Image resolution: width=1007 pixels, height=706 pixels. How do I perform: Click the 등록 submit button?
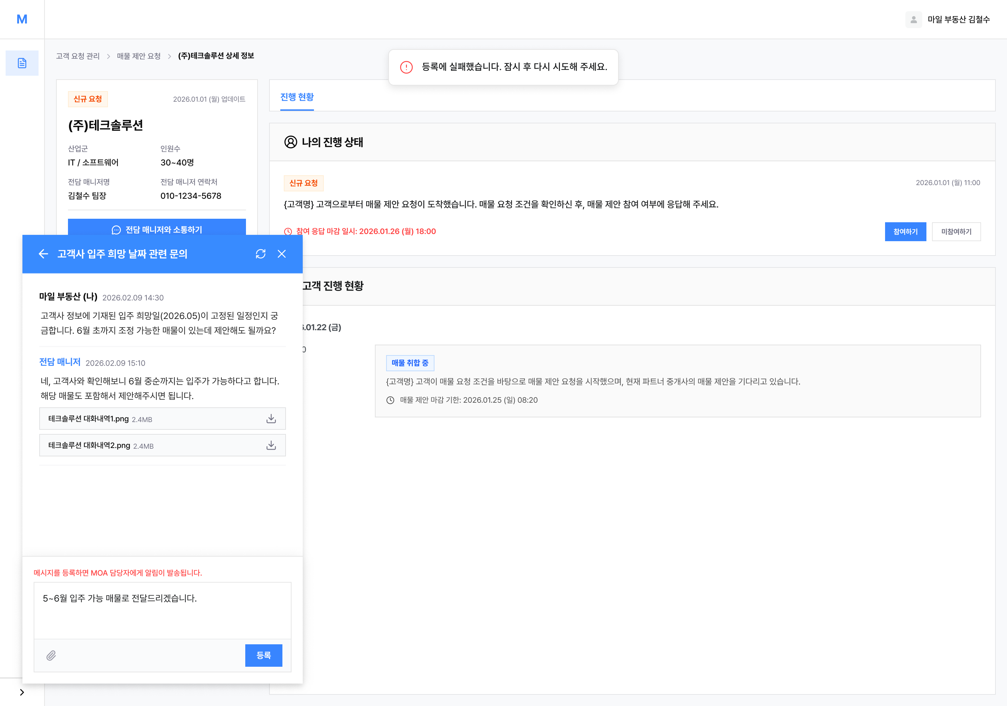pos(263,655)
